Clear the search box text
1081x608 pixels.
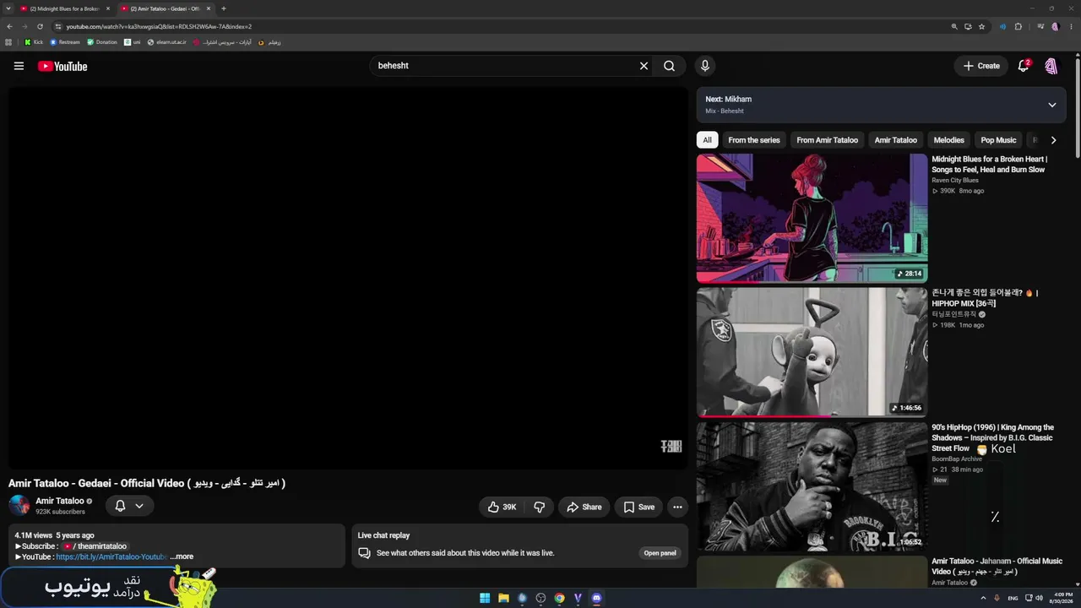[x=644, y=66]
